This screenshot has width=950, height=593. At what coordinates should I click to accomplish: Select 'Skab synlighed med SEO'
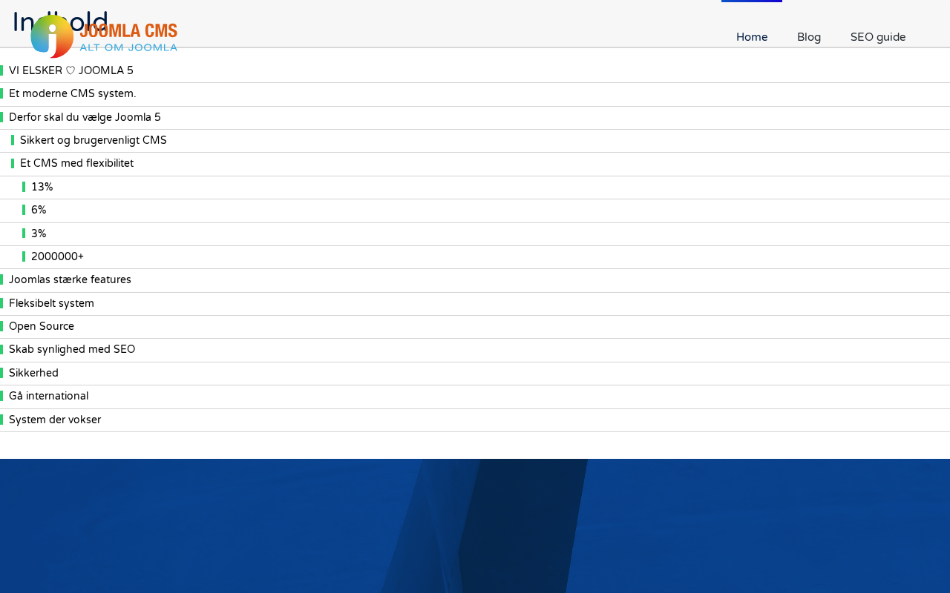click(72, 349)
